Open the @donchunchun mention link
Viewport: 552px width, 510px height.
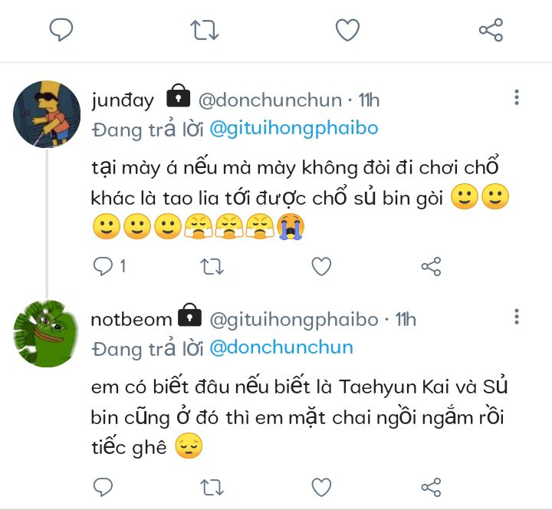coord(281,347)
